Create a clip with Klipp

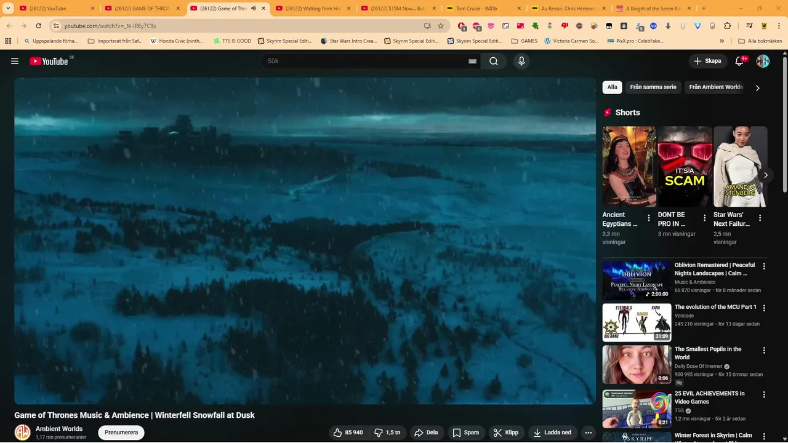click(506, 433)
